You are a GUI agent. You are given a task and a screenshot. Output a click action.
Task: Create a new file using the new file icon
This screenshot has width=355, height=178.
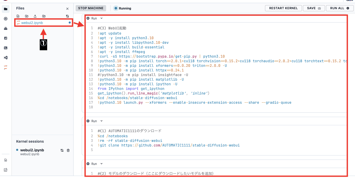coord(18,16)
